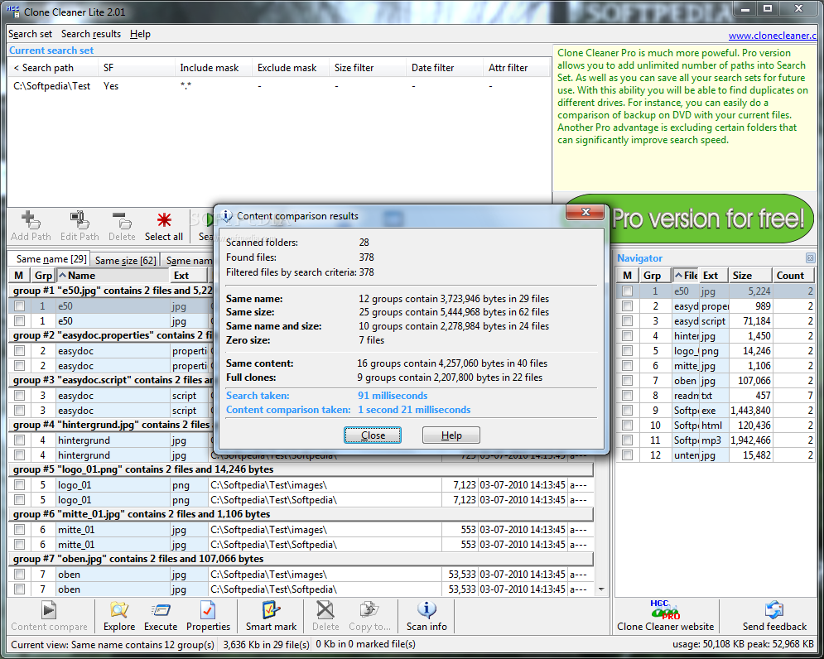The height and width of the screenshot is (659, 824).
Task: Open Scan info icon
Action: [426, 610]
